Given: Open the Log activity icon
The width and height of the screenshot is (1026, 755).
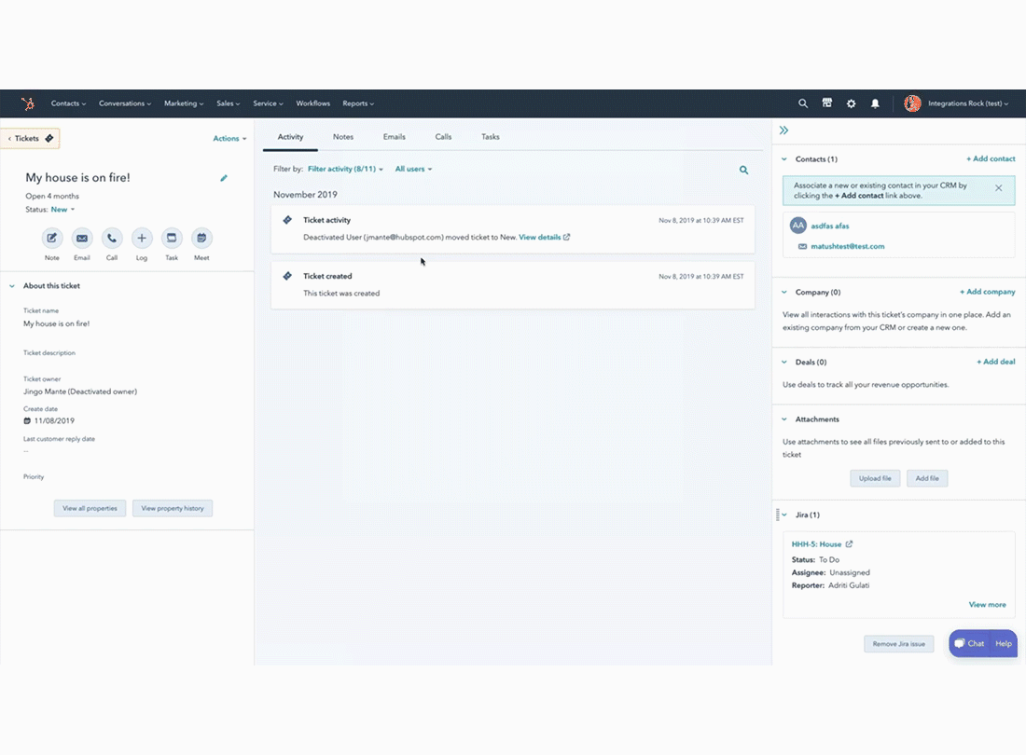Looking at the screenshot, I should [141, 240].
